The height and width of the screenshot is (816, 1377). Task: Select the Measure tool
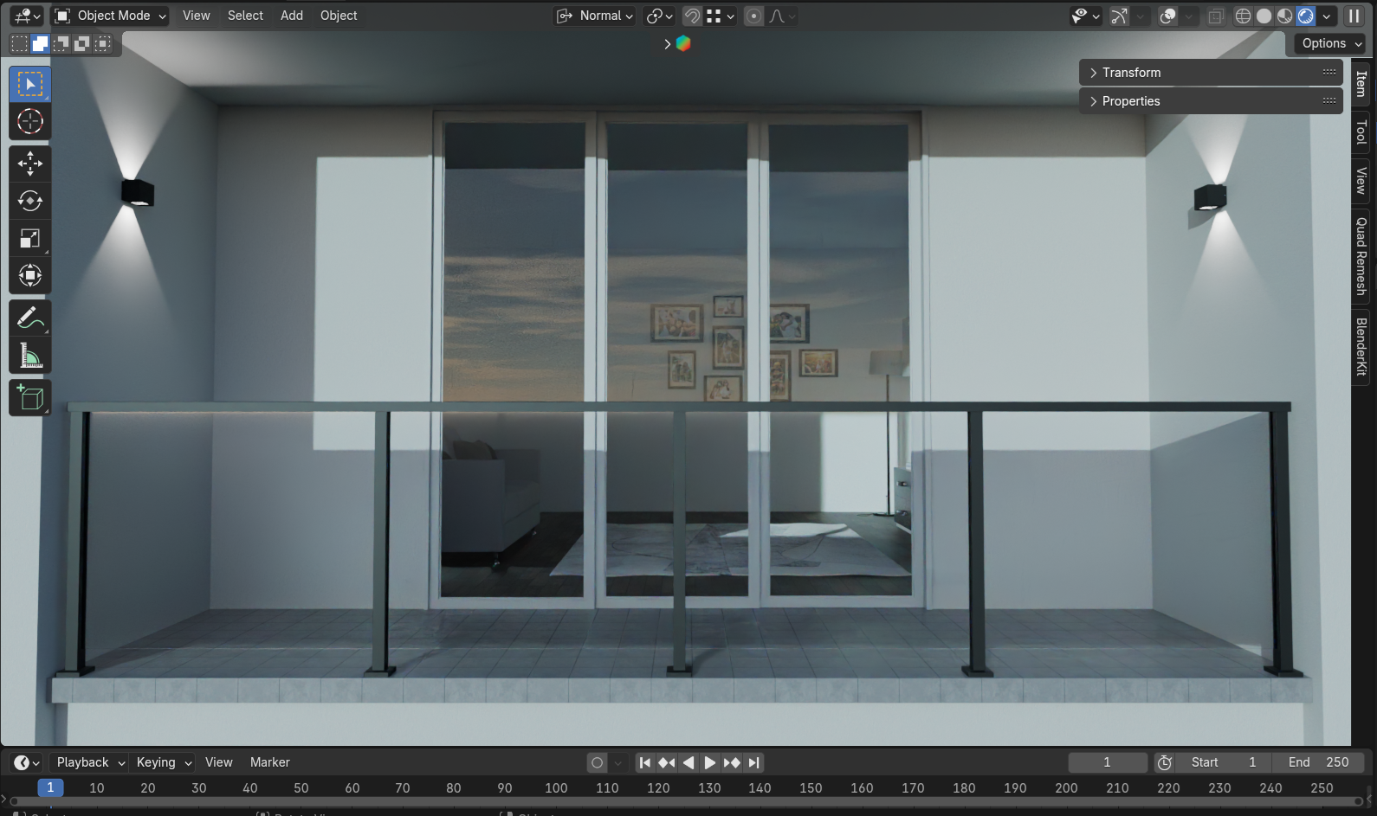[30, 356]
